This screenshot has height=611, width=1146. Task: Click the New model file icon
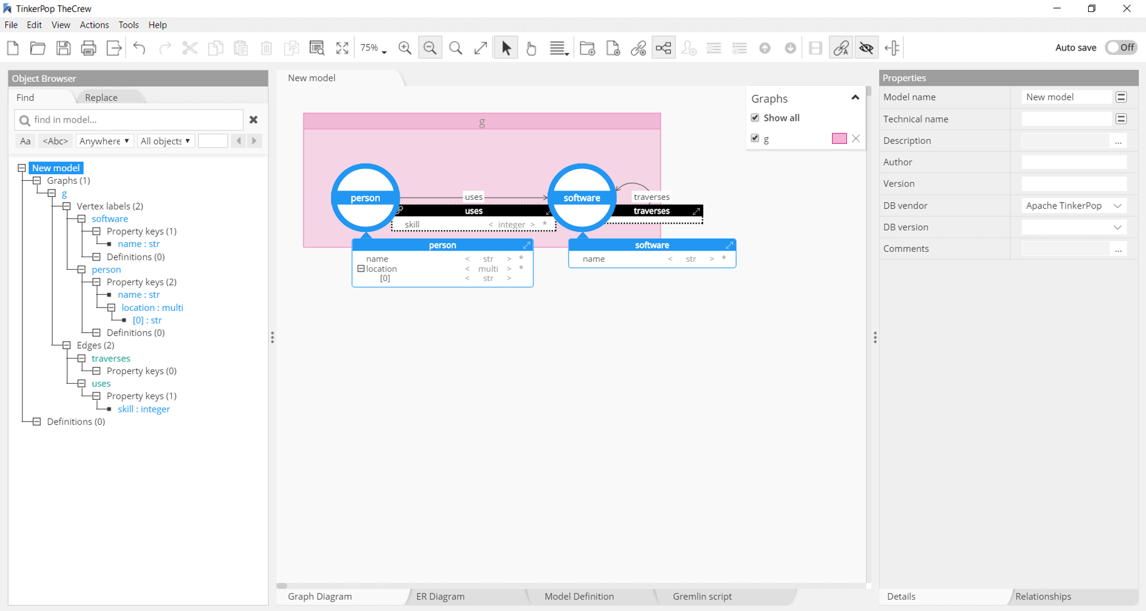pyautogui.click(x=13, y=48)
